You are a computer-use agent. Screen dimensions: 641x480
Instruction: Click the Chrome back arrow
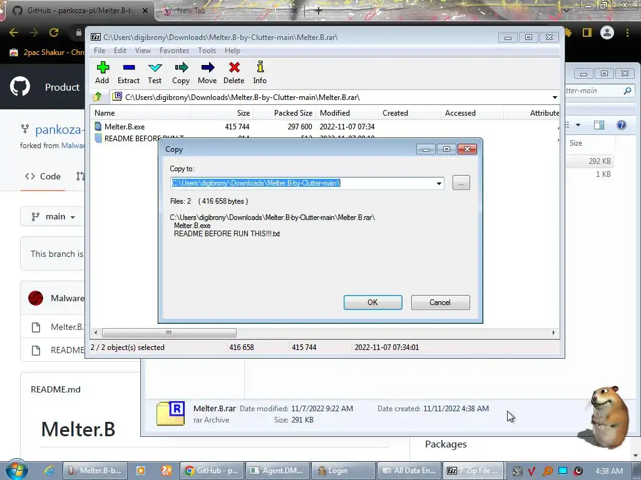14,32
